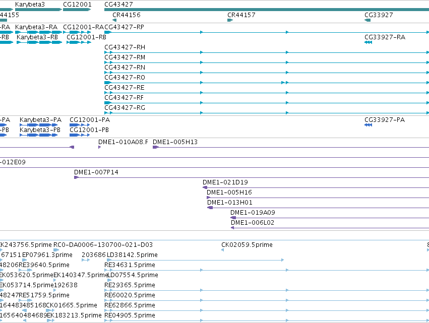This screenshot has height=323, width=429.
Task: Select the LD38142.5prime EST
Action: pos(196,260)
